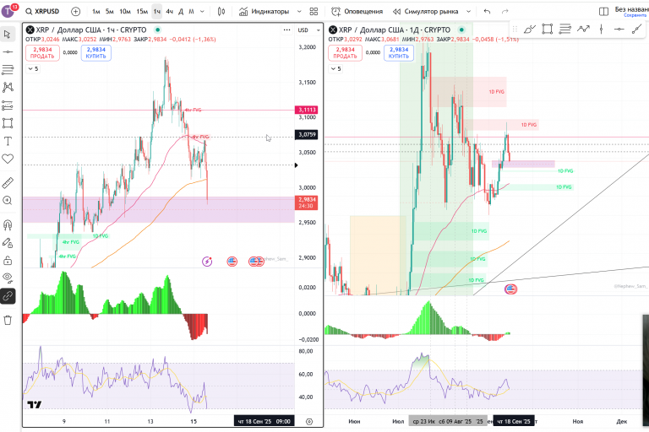
Task: Select the 15м timeframe
Action: 142,12
